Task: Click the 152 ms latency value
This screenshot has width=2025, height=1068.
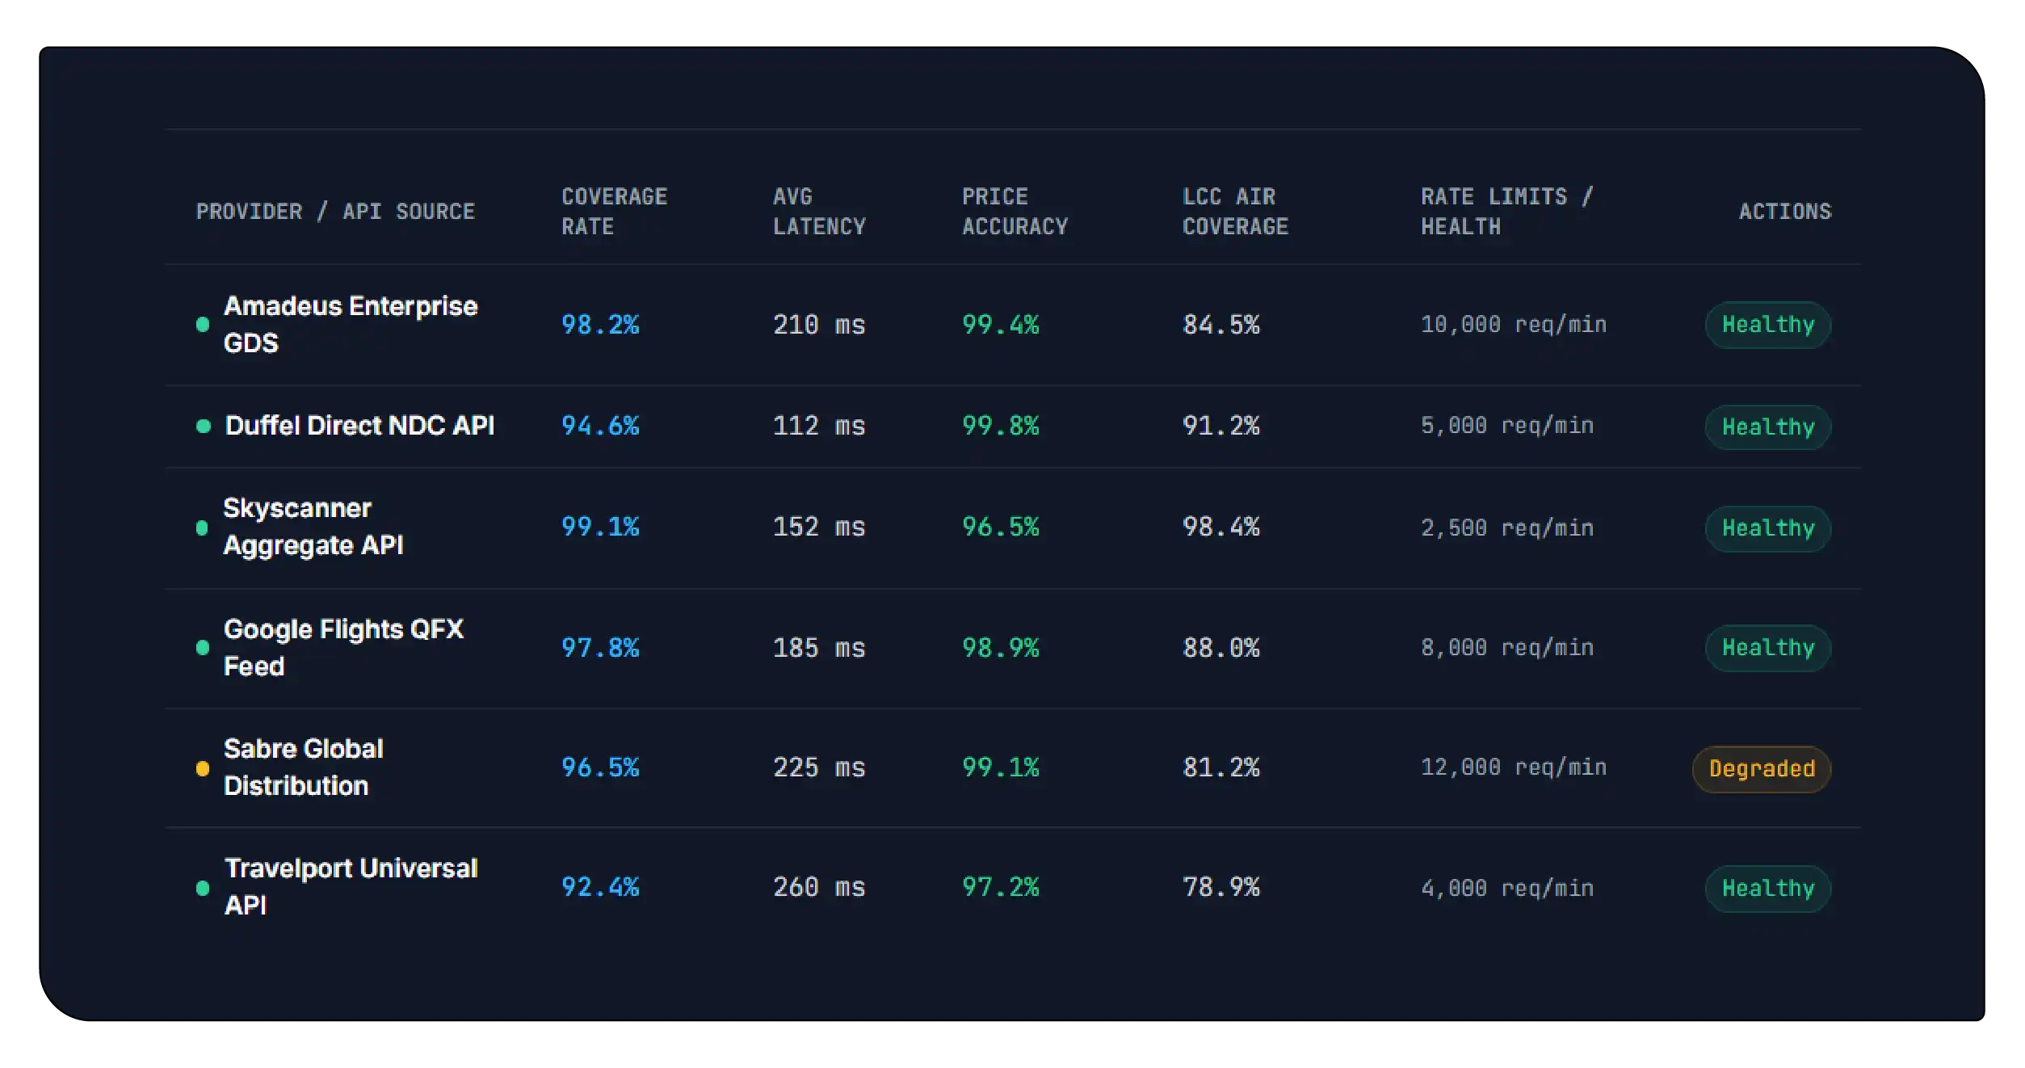Action: [819, 527]
